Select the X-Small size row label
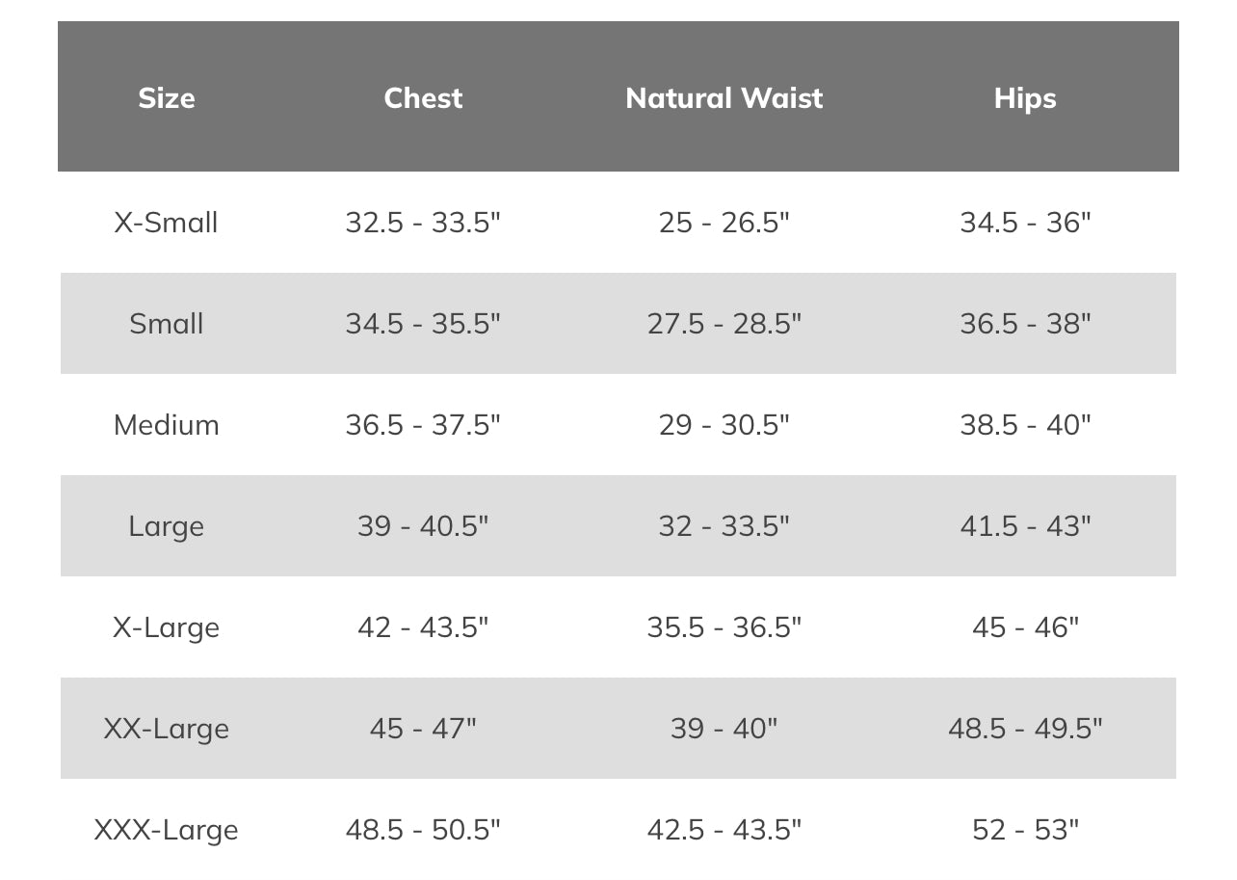The height and width of the screenshot is (880, 1237). pyautogui.click(x=167, y=223)
